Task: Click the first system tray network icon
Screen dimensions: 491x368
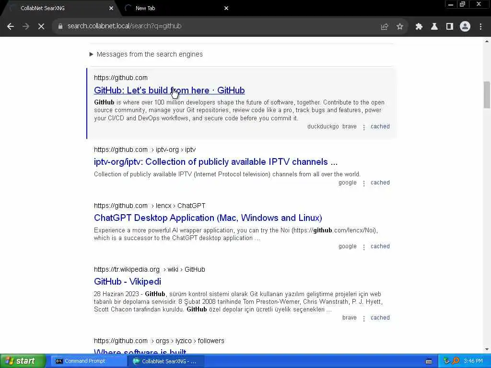Action: pyautogui.click(x=447, y=361)
